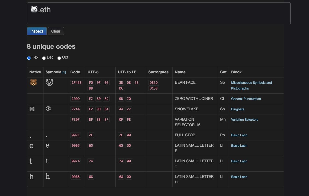
Task: Click the Symbola letter e glyph
Action: [x=47, y=145]
